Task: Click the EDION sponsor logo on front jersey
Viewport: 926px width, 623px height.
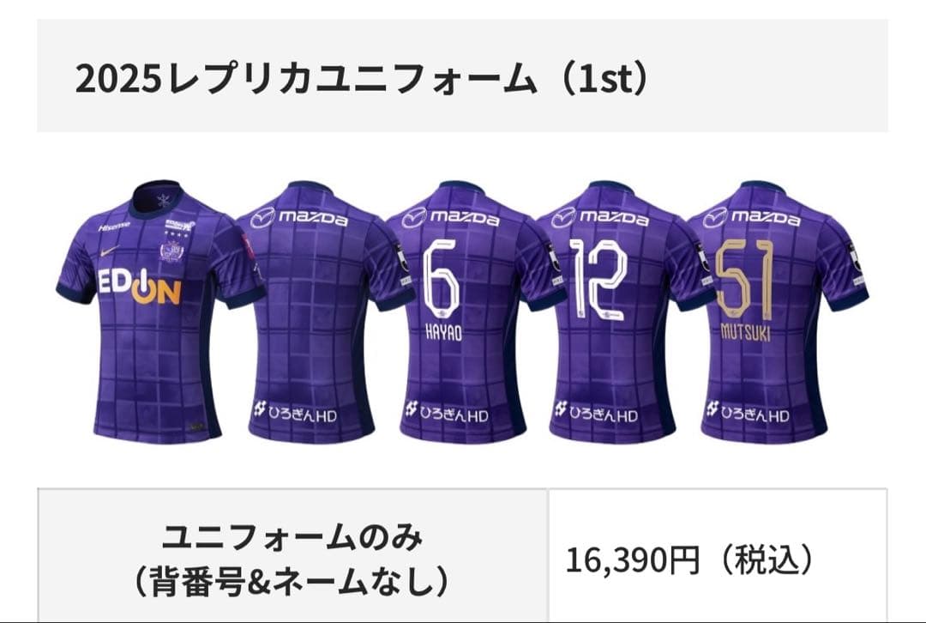Action: (140, 286)
